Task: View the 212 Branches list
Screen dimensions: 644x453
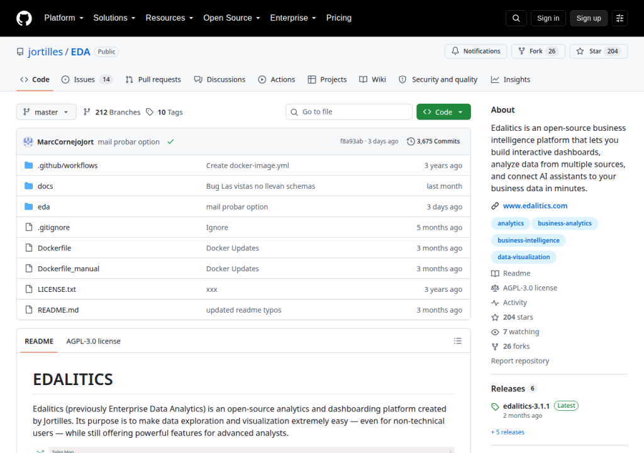Action: click(x=112, y=112)
